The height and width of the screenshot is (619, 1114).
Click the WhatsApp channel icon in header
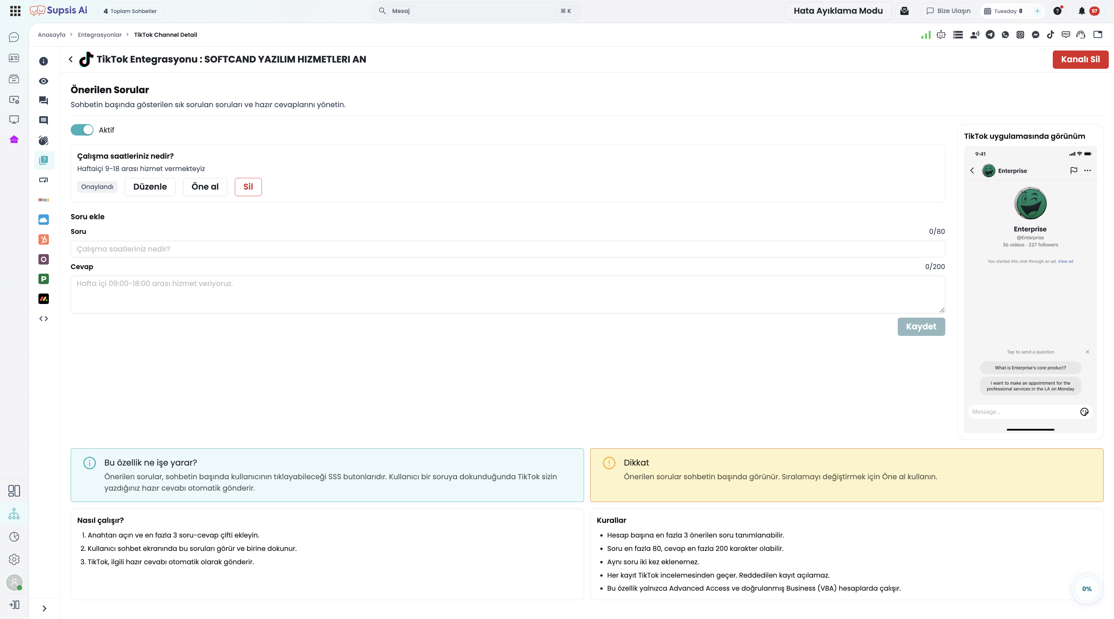tap(1005, 35)
